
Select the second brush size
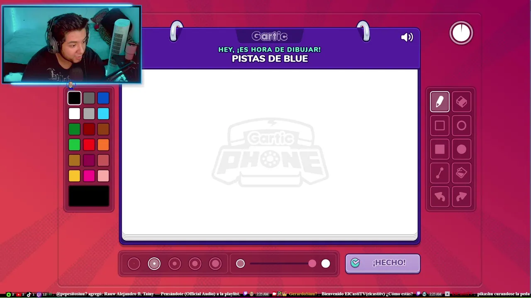click(x=154, y=264)
